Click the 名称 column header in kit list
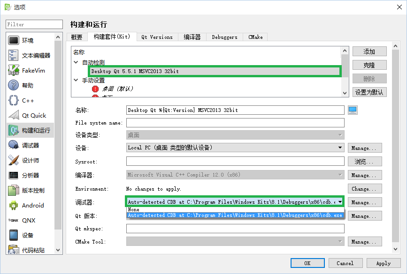 pos(79,52)
